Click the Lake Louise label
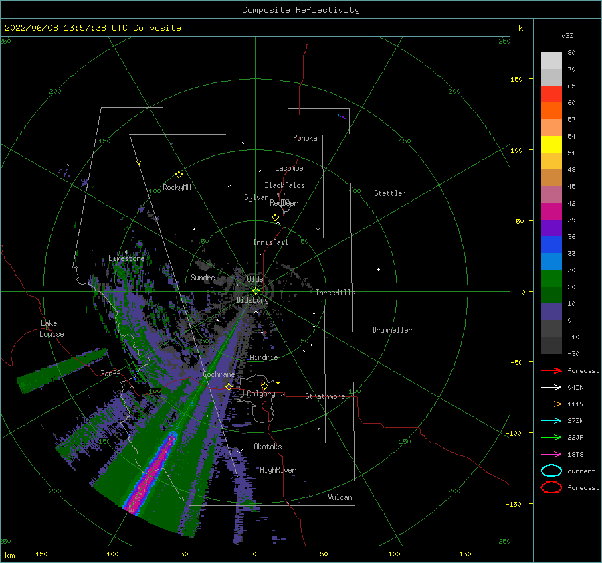 coord(52,329)
